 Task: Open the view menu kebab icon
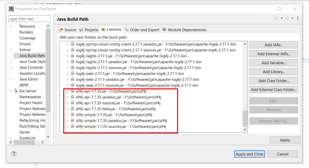coord(298,18)
